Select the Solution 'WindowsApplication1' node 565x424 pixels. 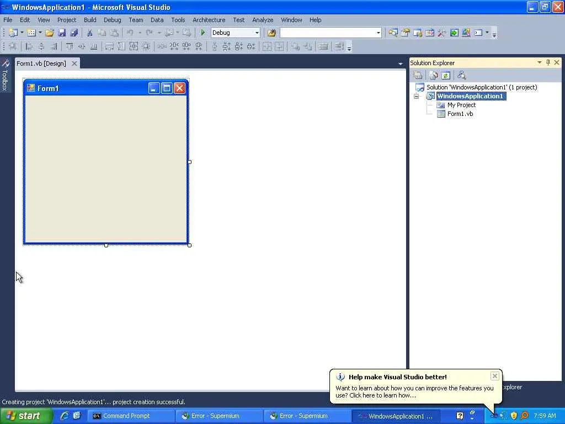click(x=482, y=87)
